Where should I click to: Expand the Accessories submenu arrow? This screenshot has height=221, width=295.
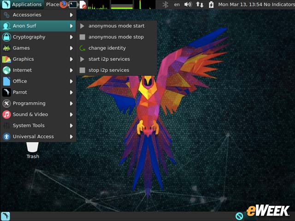click(71, 15)
